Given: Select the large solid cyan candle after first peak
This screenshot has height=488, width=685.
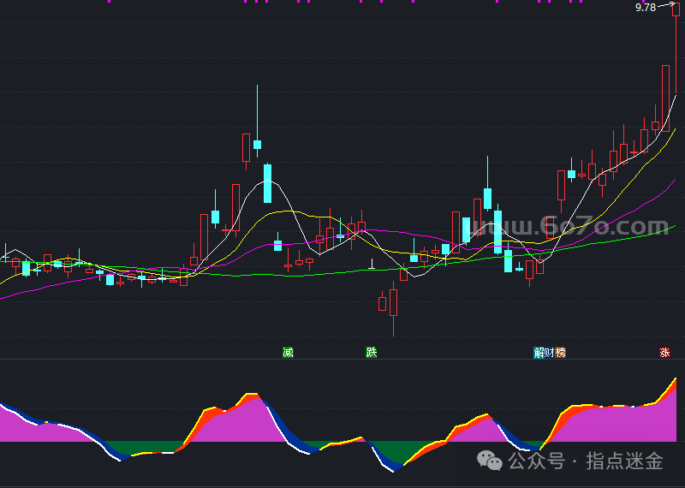Looking at the screenshot, I should tap(267, 183).
